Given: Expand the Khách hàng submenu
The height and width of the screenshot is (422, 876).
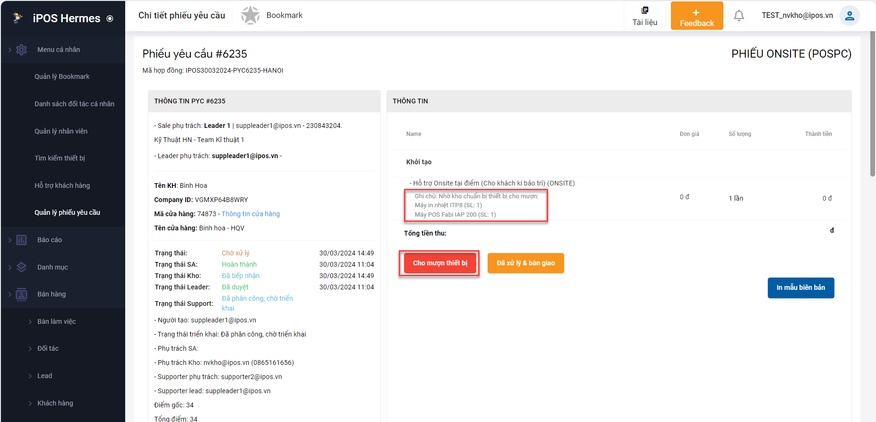Looking at the screenshot, I should [30, 403].
